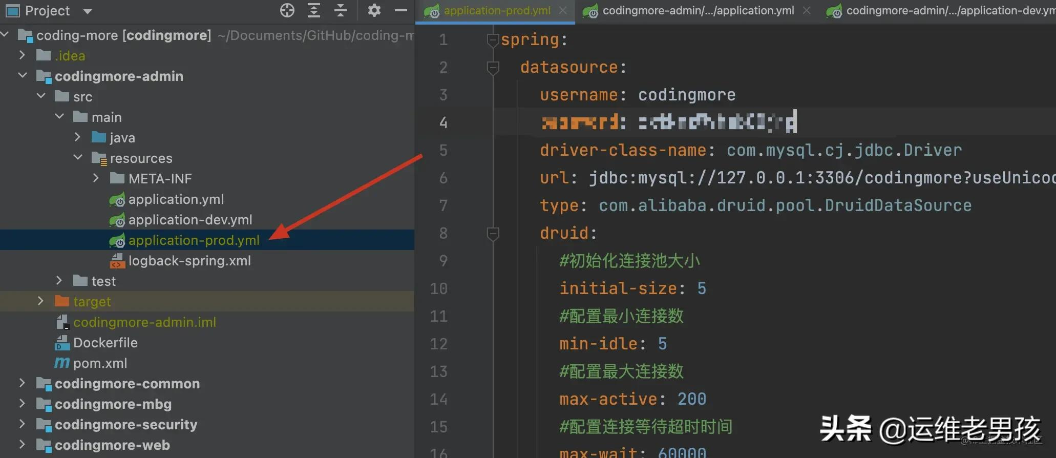The image size is (1056, 458).
Task: Click the codingmore-common module folder icon
Action: (44, 384)
